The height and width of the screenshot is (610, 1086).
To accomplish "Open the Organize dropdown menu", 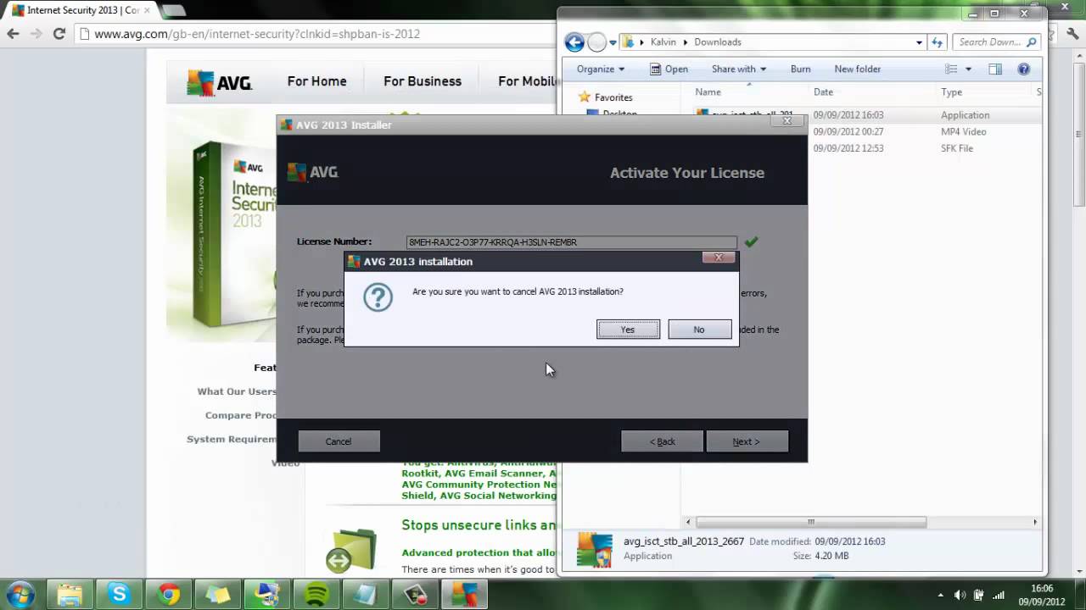I will 600,69.
